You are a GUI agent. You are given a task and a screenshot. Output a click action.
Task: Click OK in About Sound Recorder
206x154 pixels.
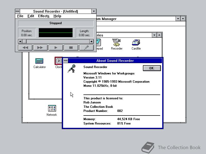(152, 68)
